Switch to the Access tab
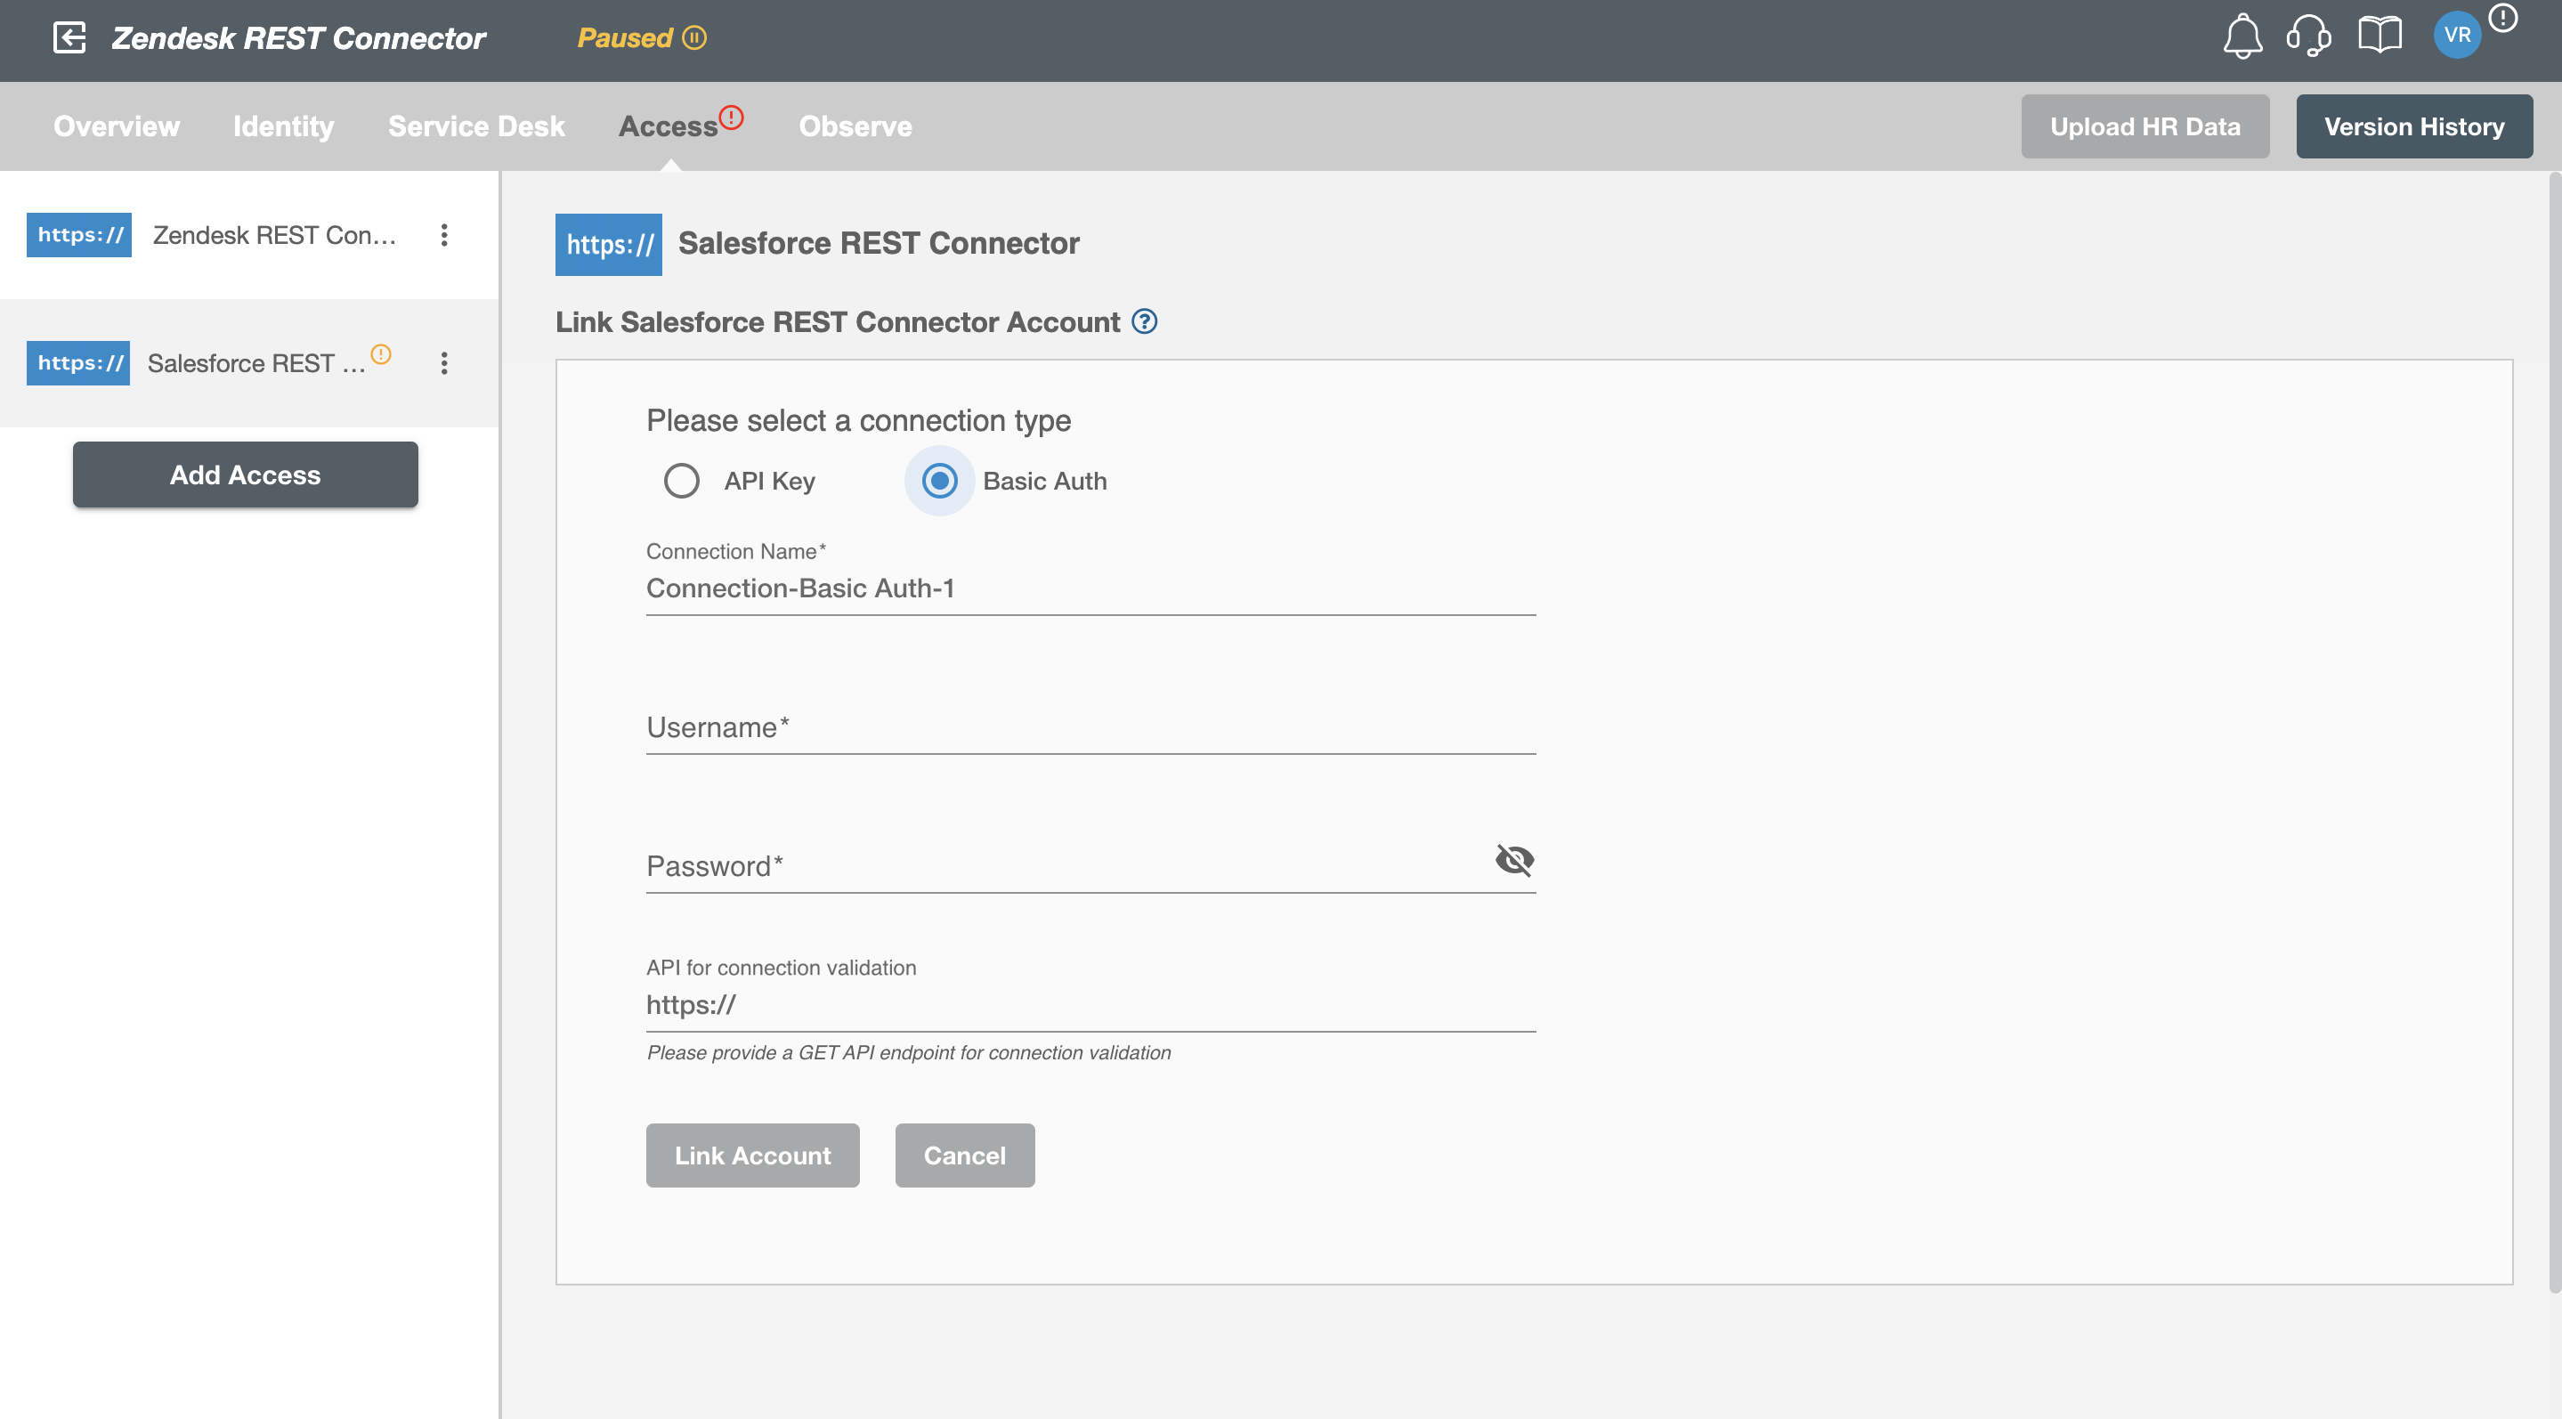2562x1419 pixels. point(669,126)
